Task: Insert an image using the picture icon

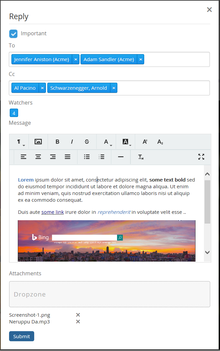Action: point(38,142)
